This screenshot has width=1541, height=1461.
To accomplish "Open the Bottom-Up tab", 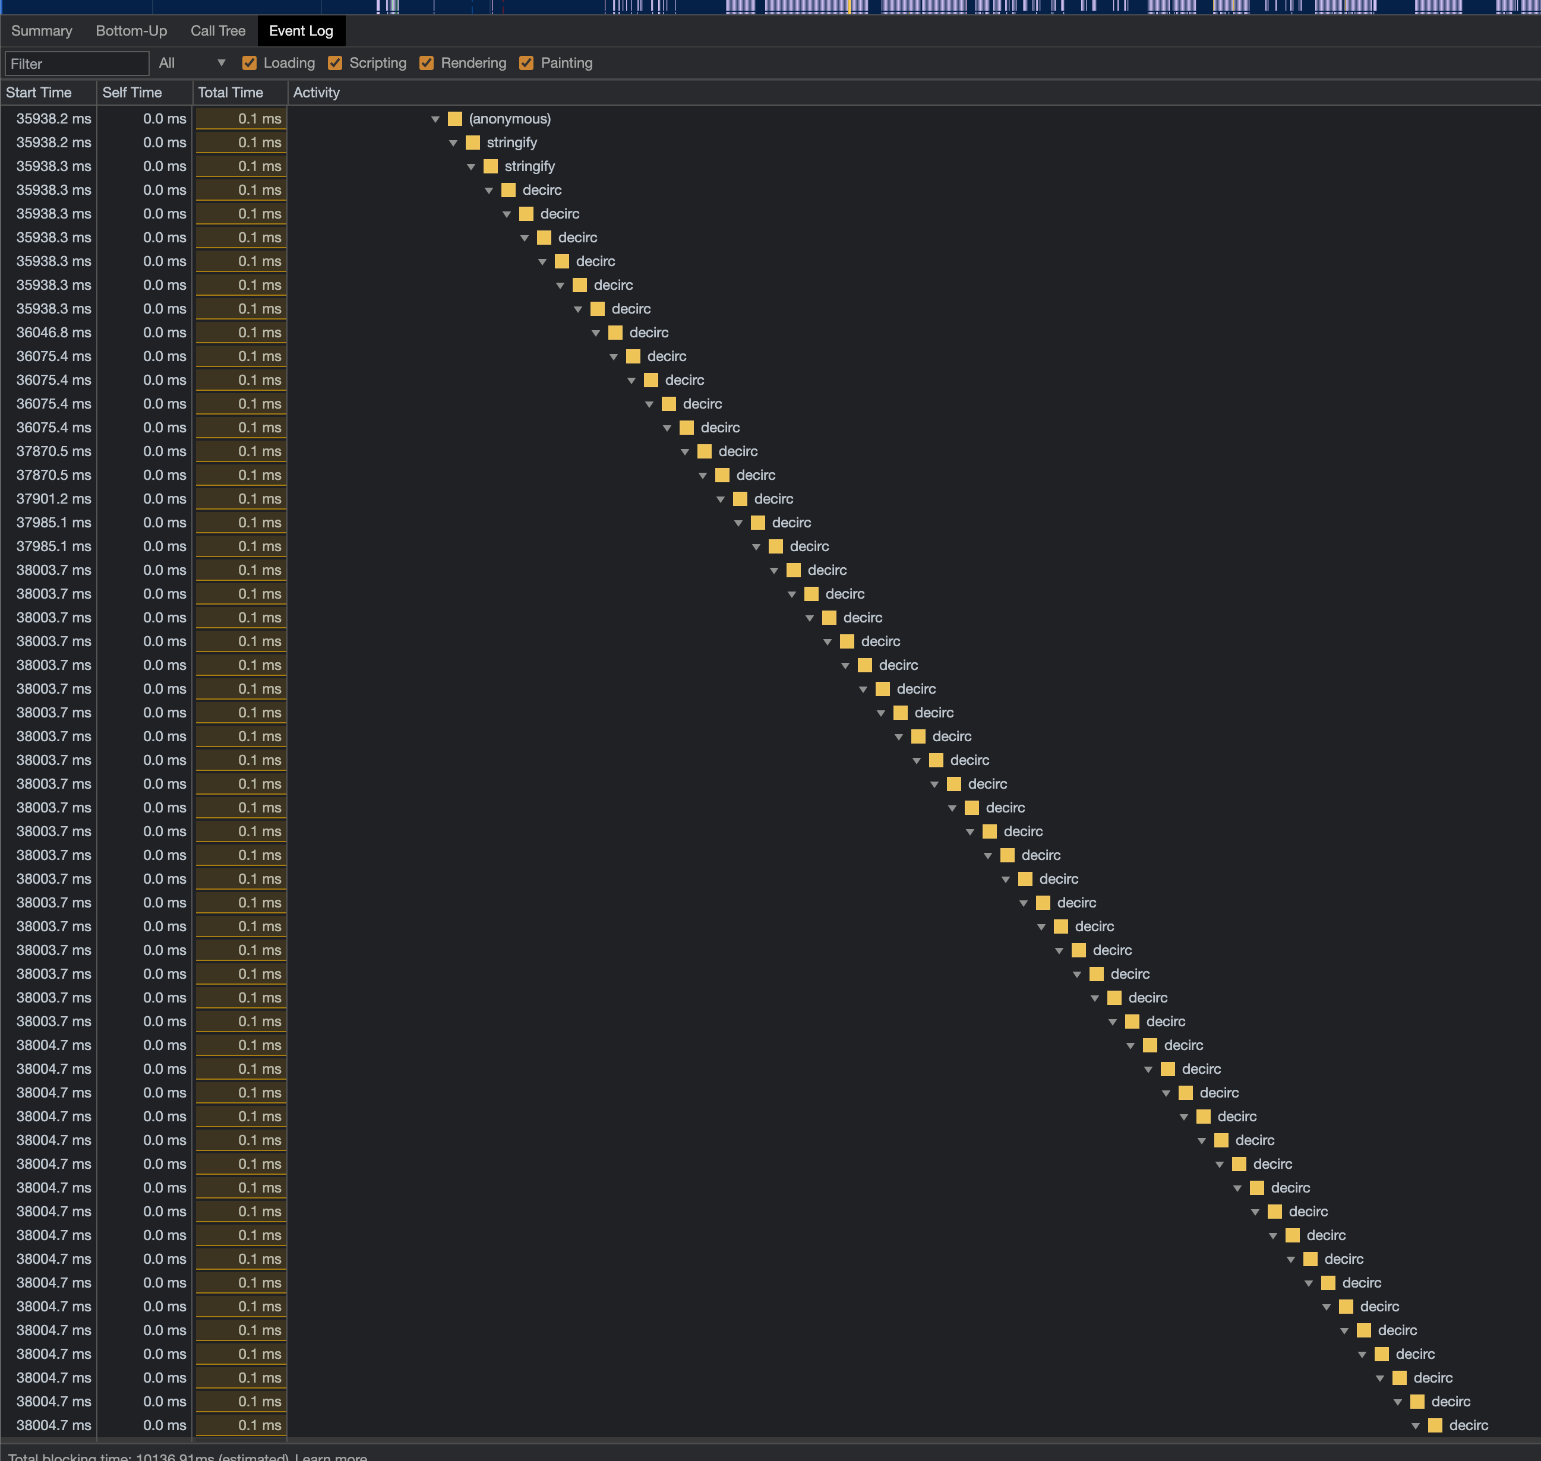I will coord(131,31).
